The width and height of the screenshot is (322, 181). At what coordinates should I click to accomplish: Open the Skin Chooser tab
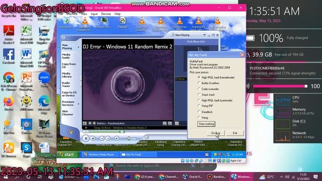[x=67, y=113]
